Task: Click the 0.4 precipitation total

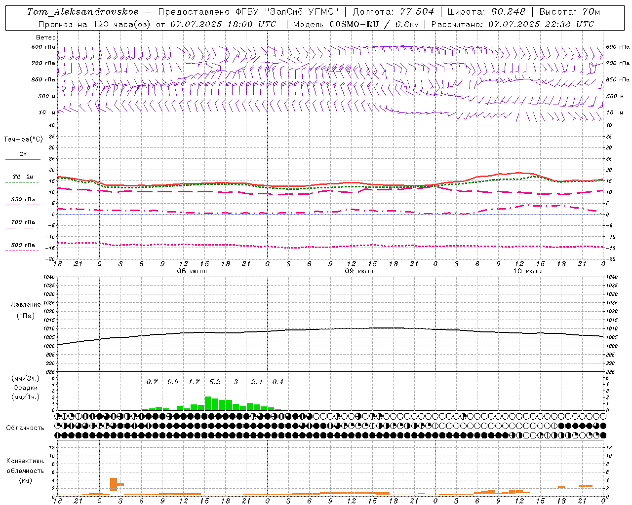Action: tap(278, 382)
